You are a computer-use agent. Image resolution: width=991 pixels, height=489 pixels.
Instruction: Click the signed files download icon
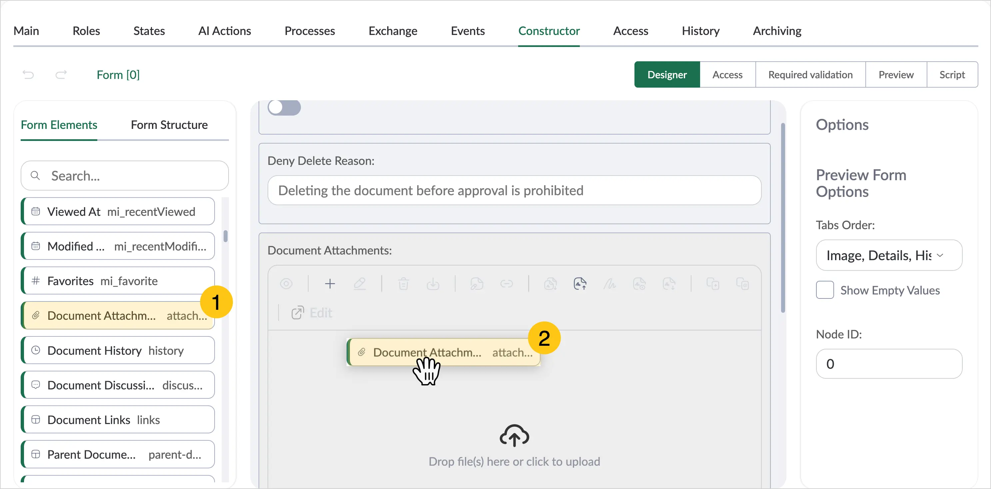pos(550,284)
